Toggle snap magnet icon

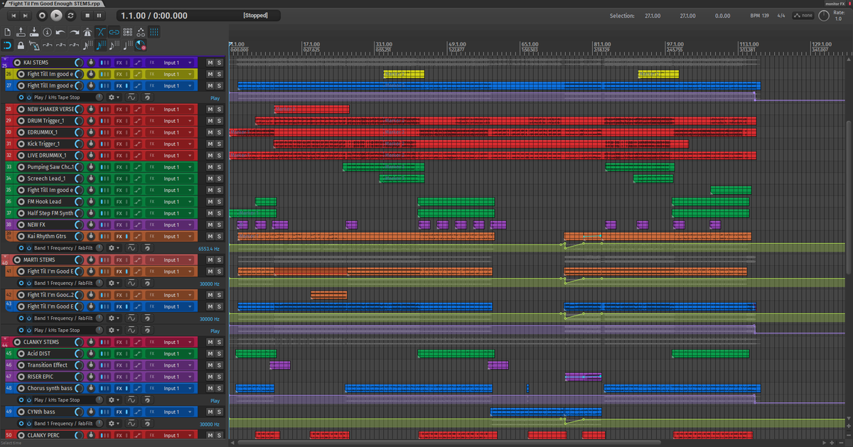click(x=7, y=45)
